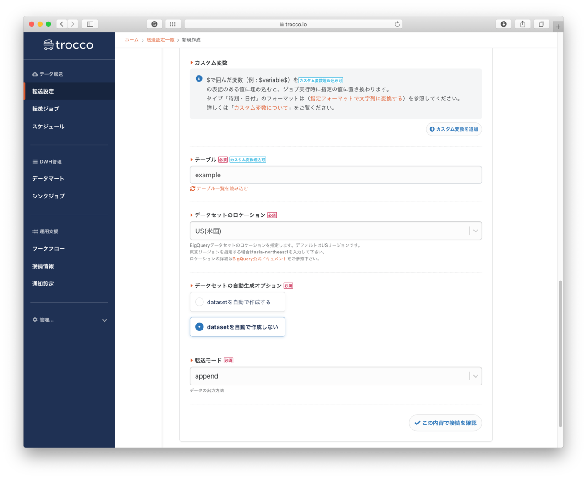Select 'datasetを自動で作成する' radio option
This screenshot has height=479, width=587.
click(237, 302)
